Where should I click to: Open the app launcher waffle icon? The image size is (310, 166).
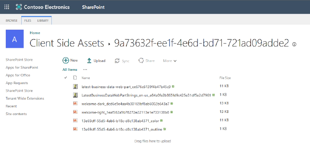click(x=7, y=7)
